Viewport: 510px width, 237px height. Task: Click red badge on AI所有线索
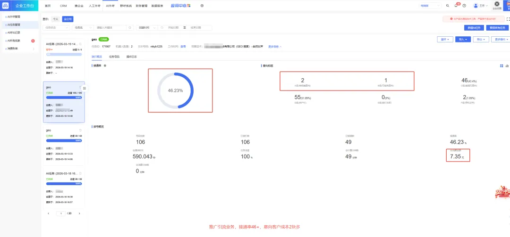pyautogui.click(x=33, y=41)
